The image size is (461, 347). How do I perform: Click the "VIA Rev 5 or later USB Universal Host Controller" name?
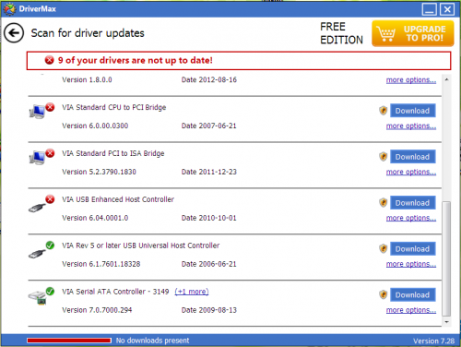(x=141, y=245)
